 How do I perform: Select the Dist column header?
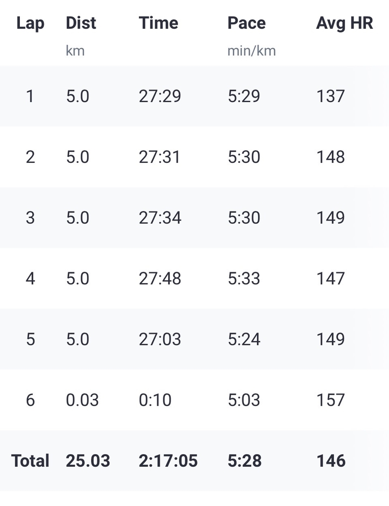click(81, 23)
